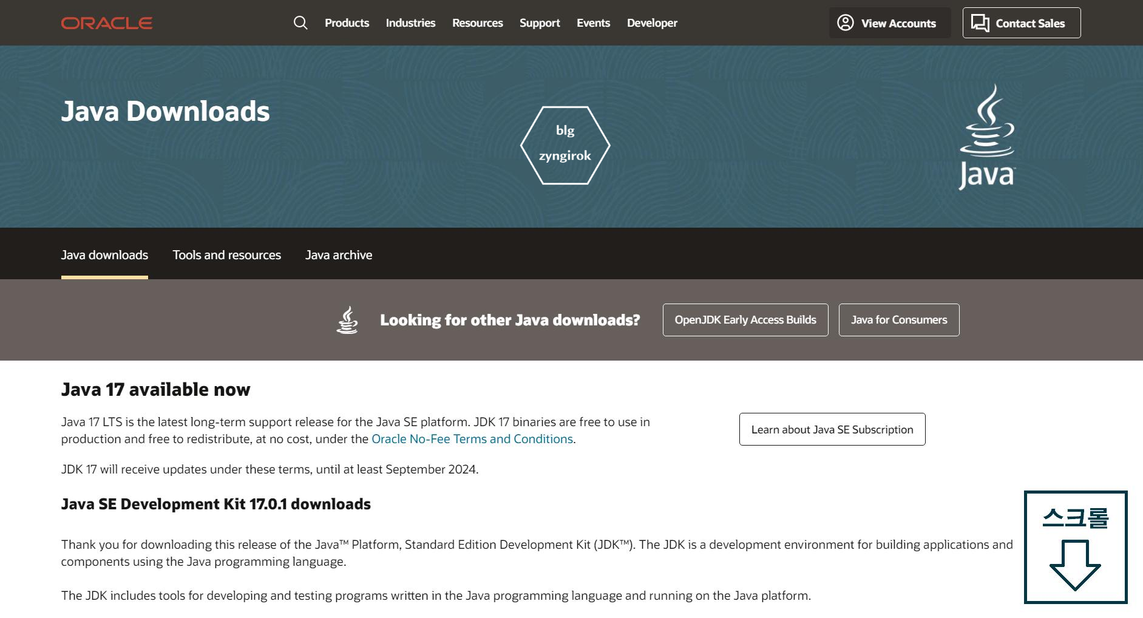This screenshot has width=1143, height=618.
Task: Open the Resources menu
Action: [477, 23]
